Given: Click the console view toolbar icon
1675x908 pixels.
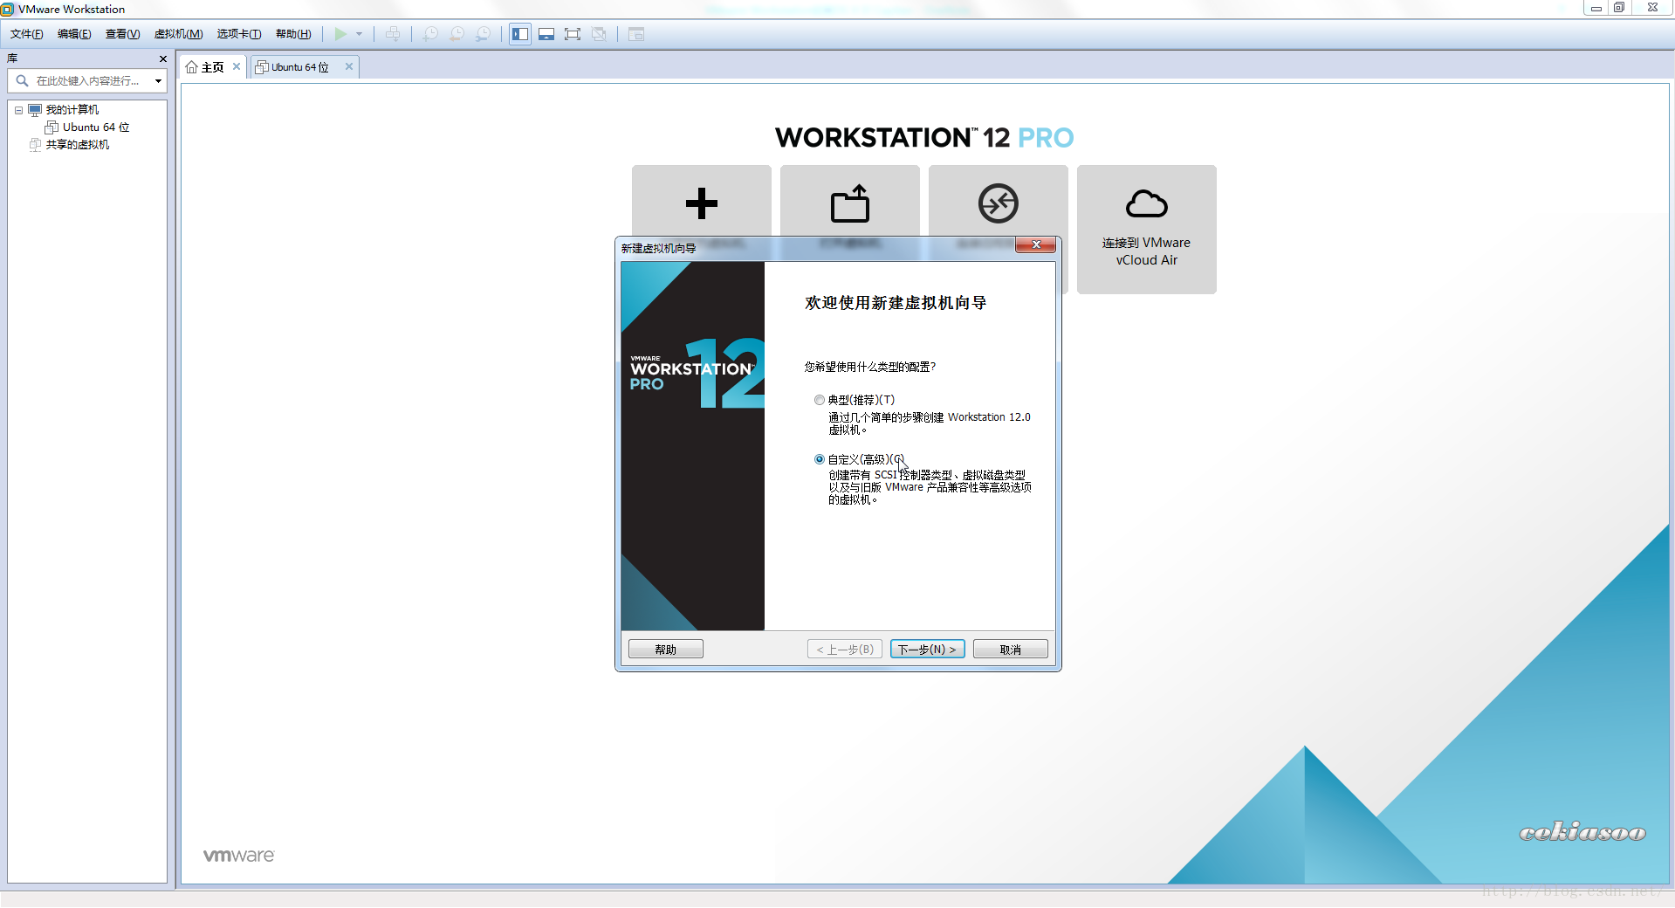Looking at the screenshot, I should tap(636, 34).
